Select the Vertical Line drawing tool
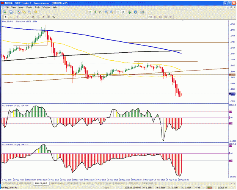237x190 pixels. pyautogui.click(x=17, y=17)
